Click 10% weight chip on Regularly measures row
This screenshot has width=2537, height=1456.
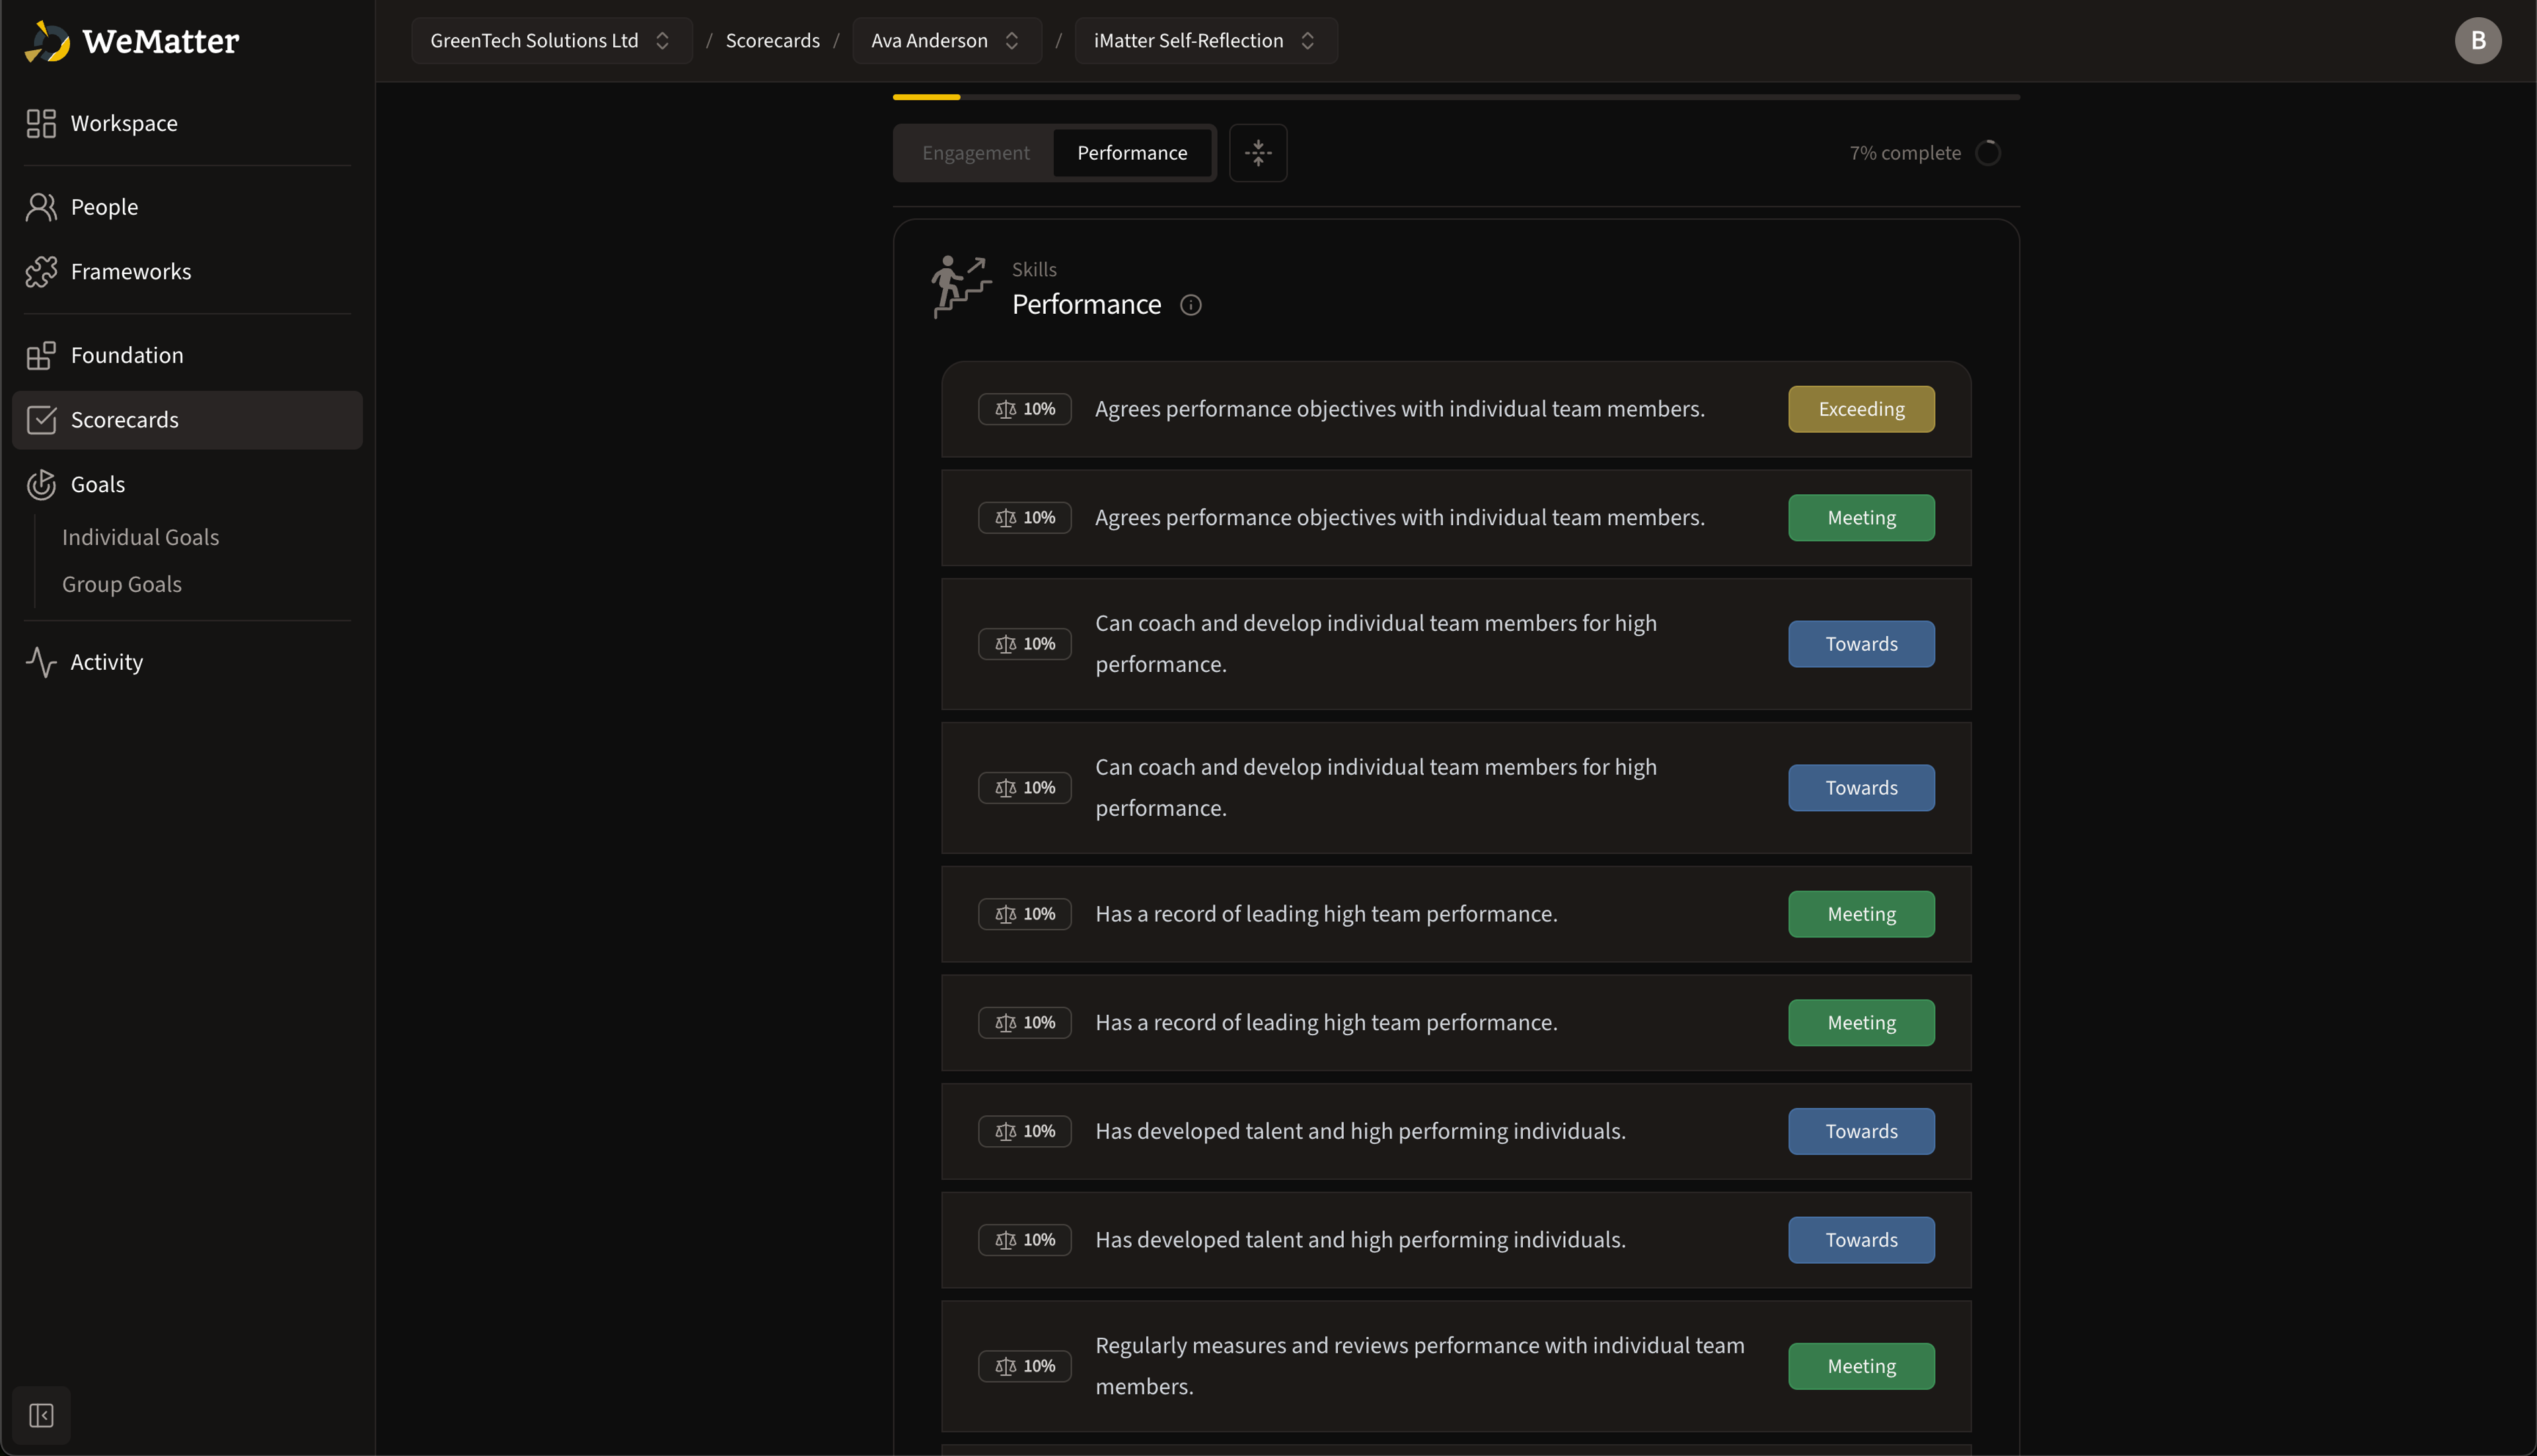point(1024,1366)
